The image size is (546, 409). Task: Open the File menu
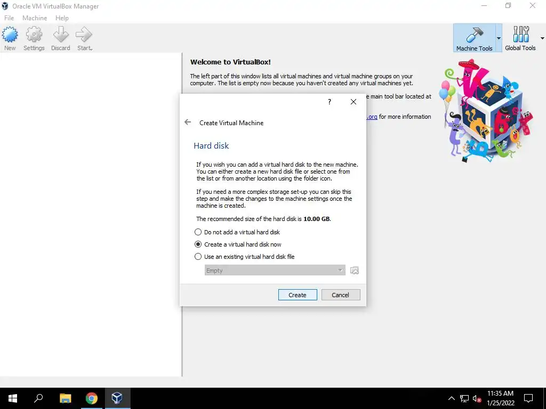(9, 18)
